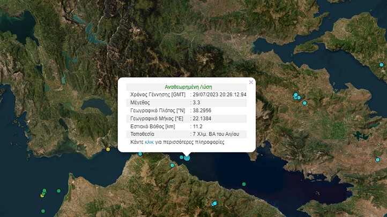The width and height of the screenshot is (387, 217).
Task: Click the magnitude value 3.3
Action: (196, 102)
